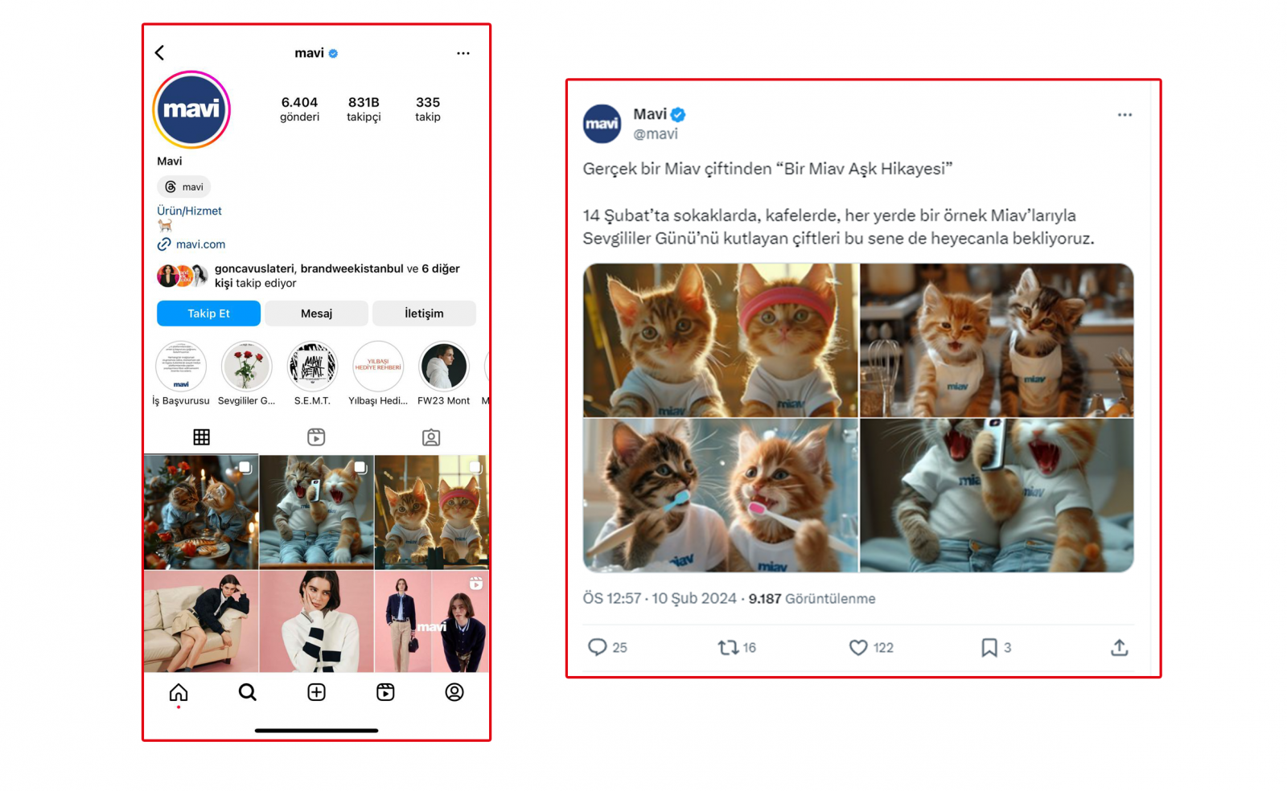Screen dimensions: 1287x791
Task: Bookmark the Mavi tweet
Action: click(989, 647)
